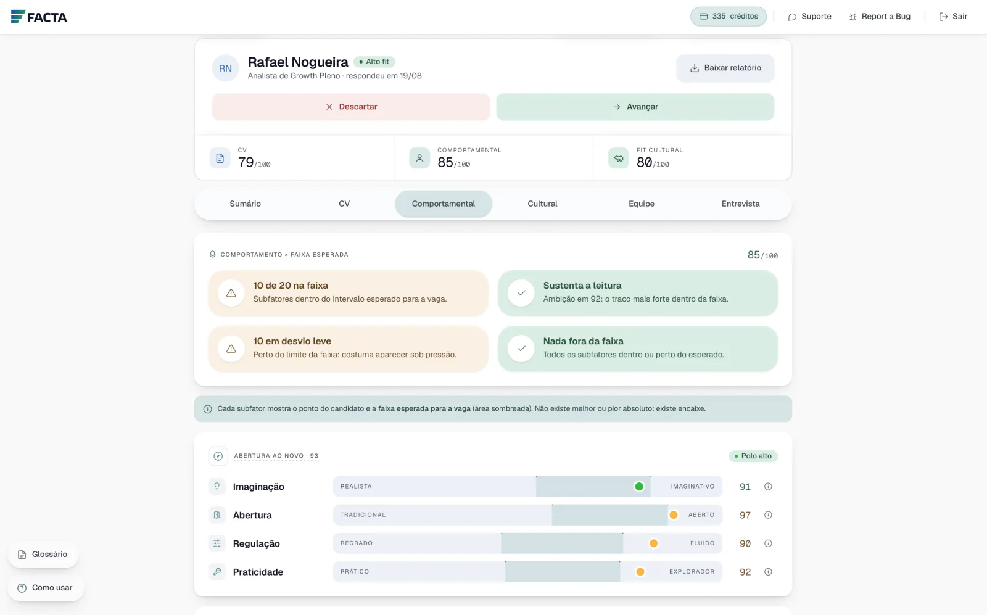The width and height of the screenshot is (987, 615).
Task: Open the Entrevista tab
Action: (741, 204)
